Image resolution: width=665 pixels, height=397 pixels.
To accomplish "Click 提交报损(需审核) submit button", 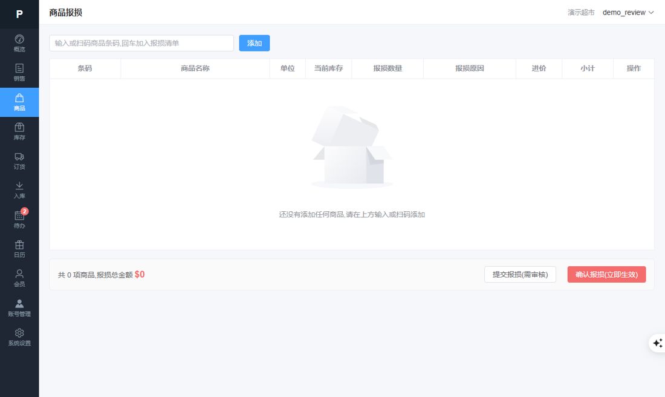I will pos(520,275).
